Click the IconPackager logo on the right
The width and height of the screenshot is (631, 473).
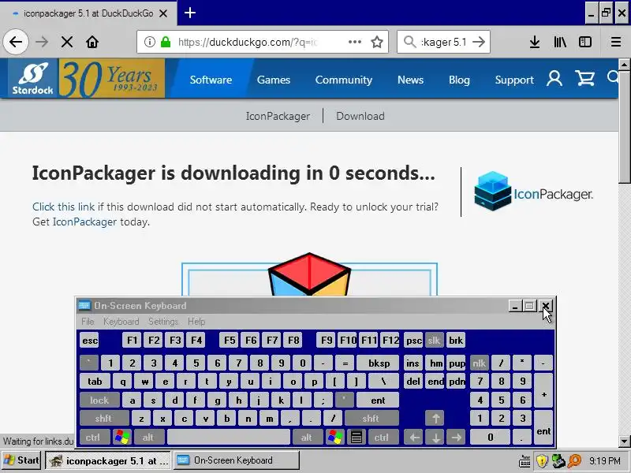point(533,192)
